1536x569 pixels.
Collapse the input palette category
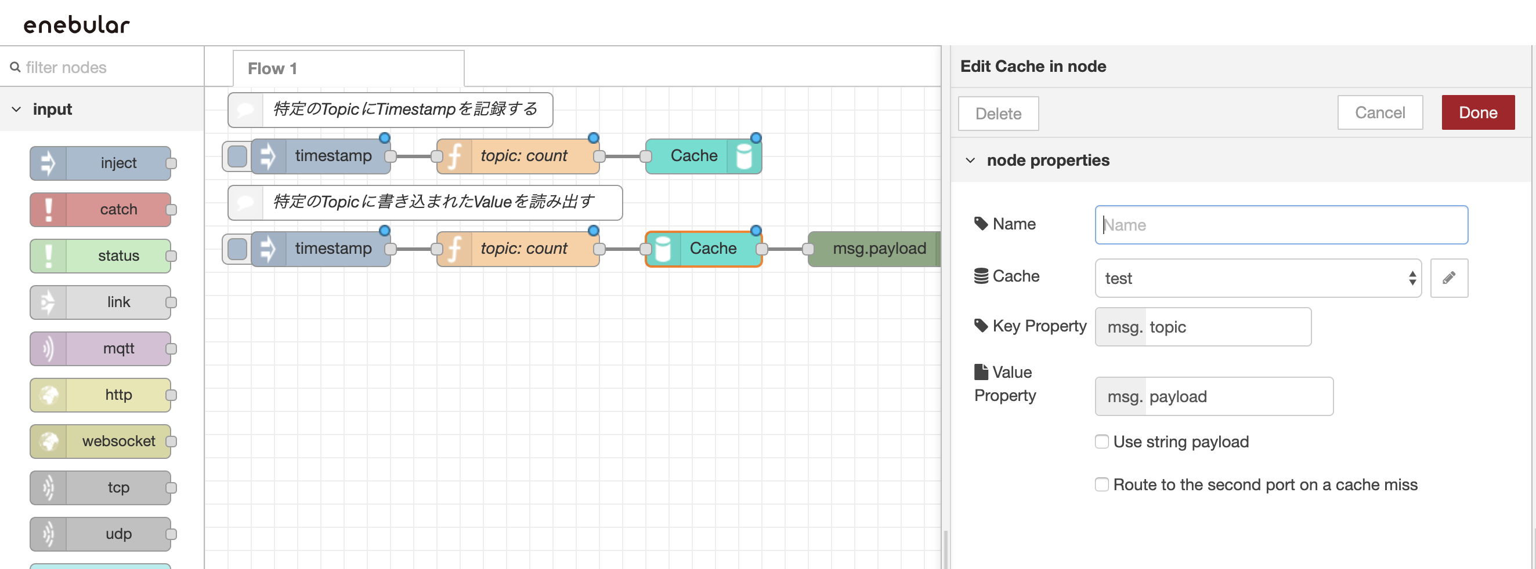(x=16, y=110)
